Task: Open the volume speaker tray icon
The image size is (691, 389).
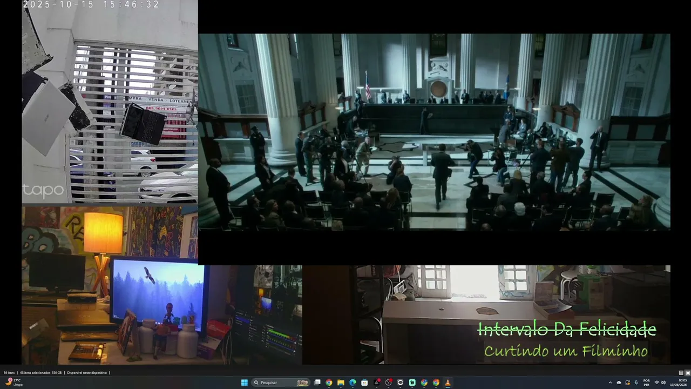Action: pyautogui.click(x=663, y=383)
